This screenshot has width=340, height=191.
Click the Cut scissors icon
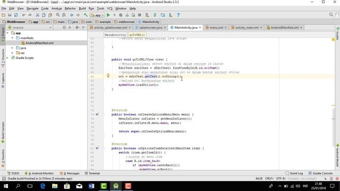[x=38, y=15]
